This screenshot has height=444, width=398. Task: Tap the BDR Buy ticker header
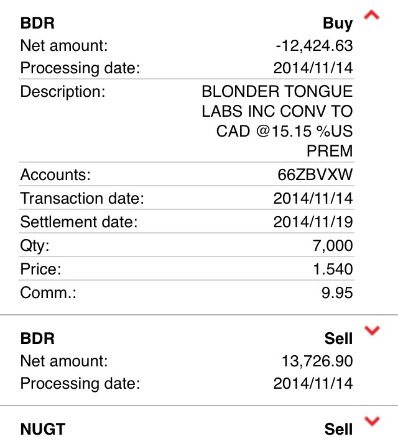[38, 24]
